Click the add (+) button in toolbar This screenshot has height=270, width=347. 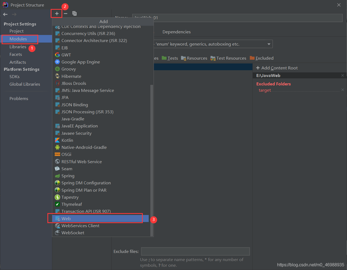click(x=57, y=14)
